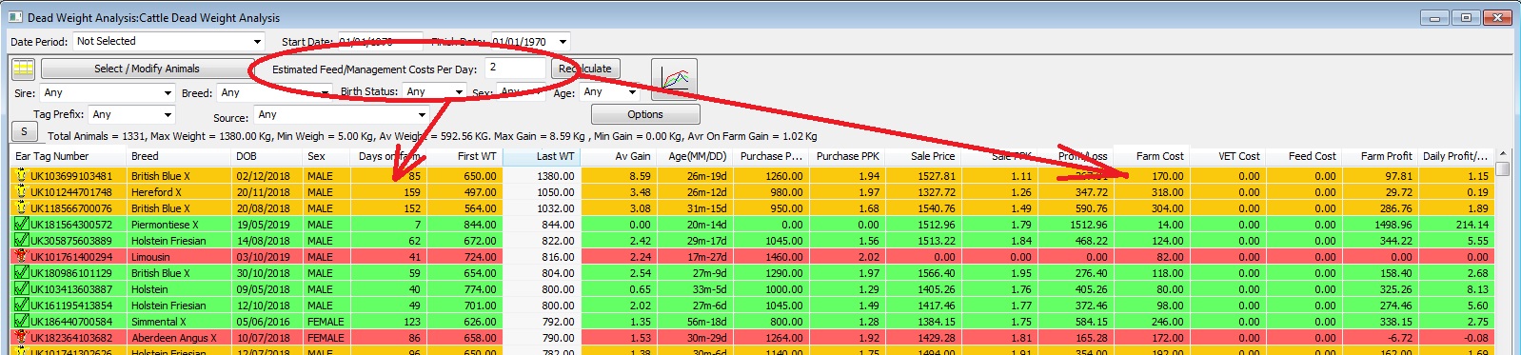
Task: Sort by the First WT column header
Action: [464, 156]
